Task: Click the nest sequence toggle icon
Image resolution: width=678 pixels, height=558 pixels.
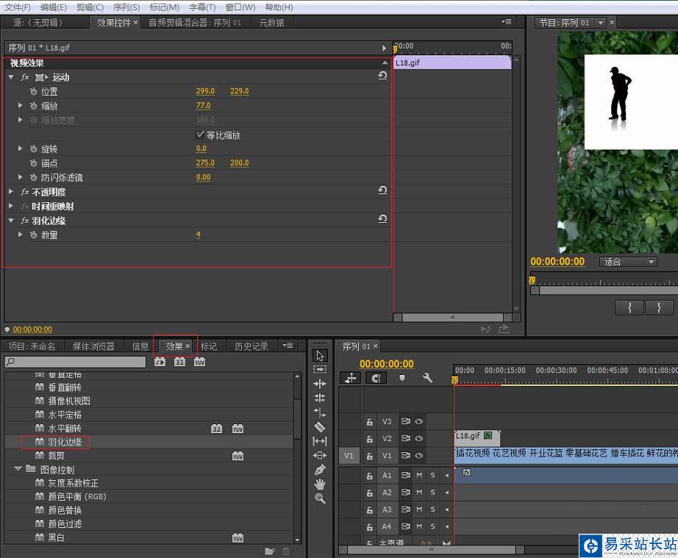Action: click(350, 378)
